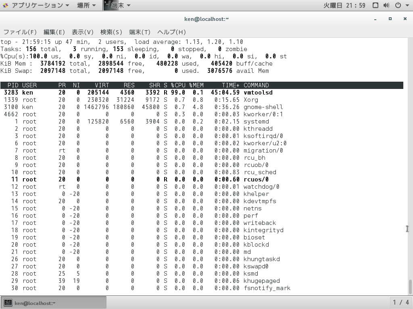413x309 pixels.
Task: Click the perf command text
Action: [x=251, y=216]
